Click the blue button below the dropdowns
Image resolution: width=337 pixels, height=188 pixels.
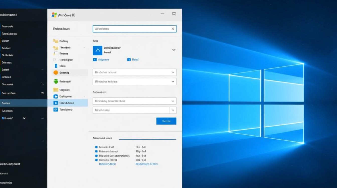(166, 121)
